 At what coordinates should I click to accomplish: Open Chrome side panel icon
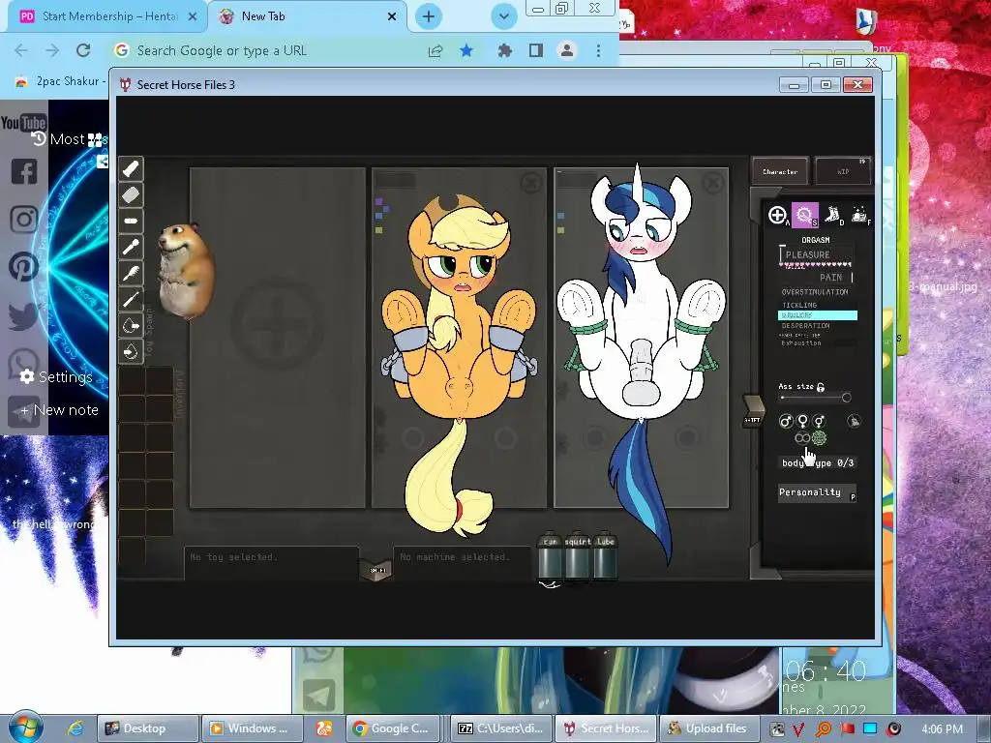[536, 50]
